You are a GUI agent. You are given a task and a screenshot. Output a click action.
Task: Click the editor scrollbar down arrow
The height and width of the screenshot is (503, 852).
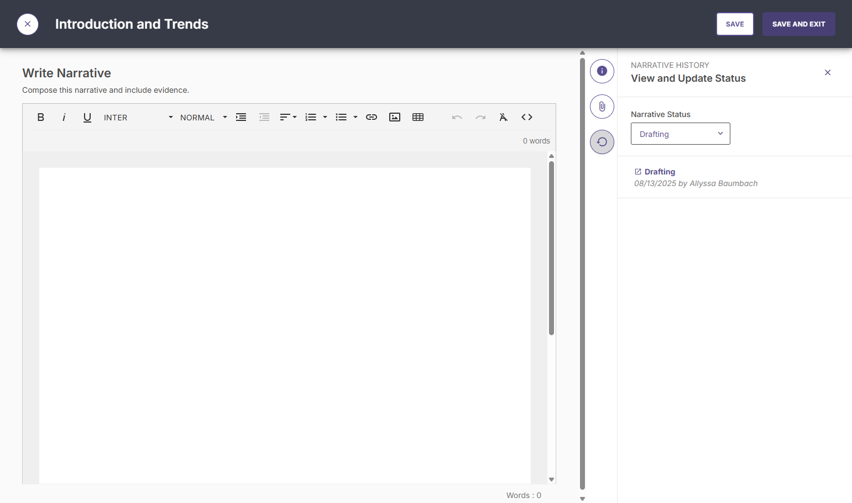pyautogui.click(x=551, y=479)
